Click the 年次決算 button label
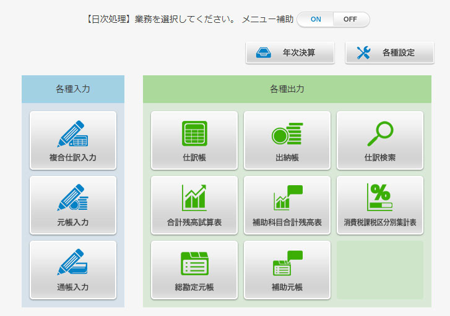The height and width of the screenshot is (316, 450). tap(299, 52)
